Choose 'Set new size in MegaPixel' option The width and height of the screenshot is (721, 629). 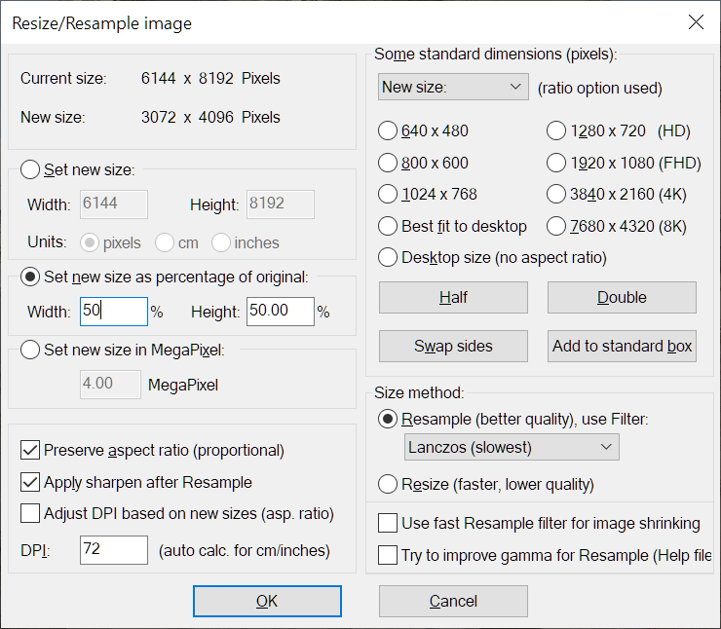click(x=30, y=351)
